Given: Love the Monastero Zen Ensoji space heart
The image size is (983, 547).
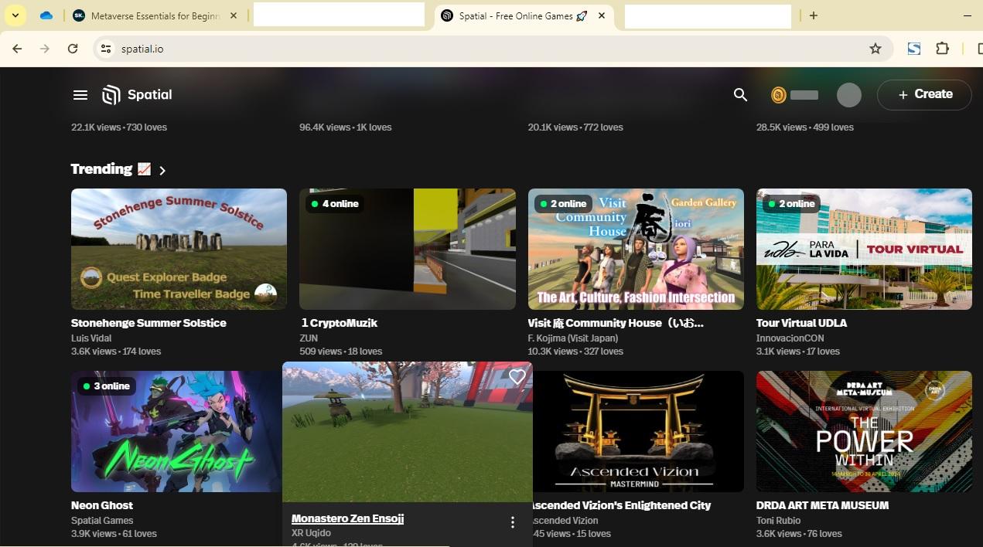Looking at the screenshot, I should [517, 377].
